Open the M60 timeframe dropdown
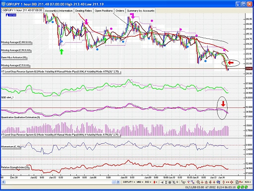This screenshot has width=254, height=191. pyautogui.click(x=140, y=182)
